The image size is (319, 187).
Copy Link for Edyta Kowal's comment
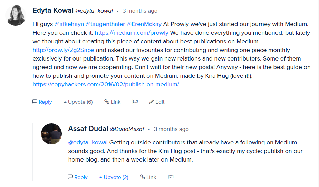coord(113,102)
